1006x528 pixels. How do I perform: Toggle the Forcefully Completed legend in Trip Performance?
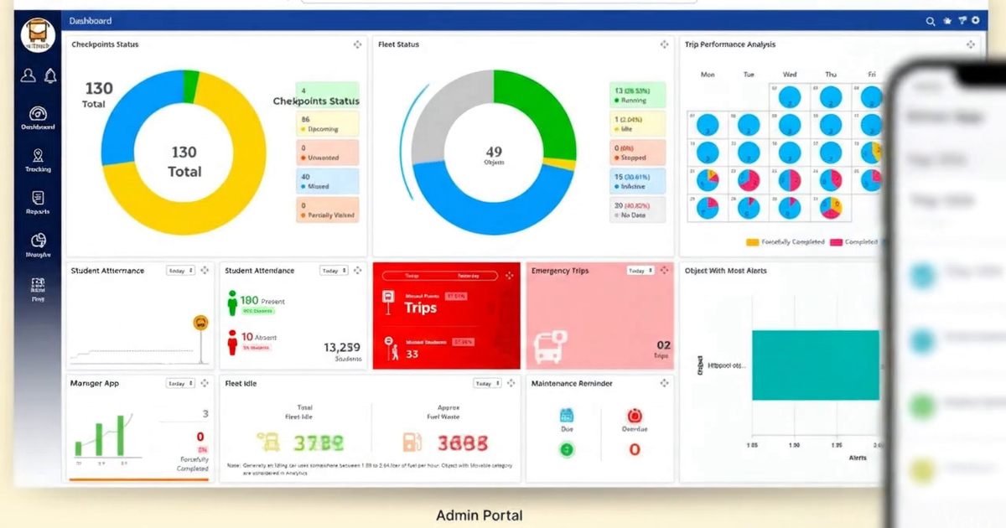point(785,242)
